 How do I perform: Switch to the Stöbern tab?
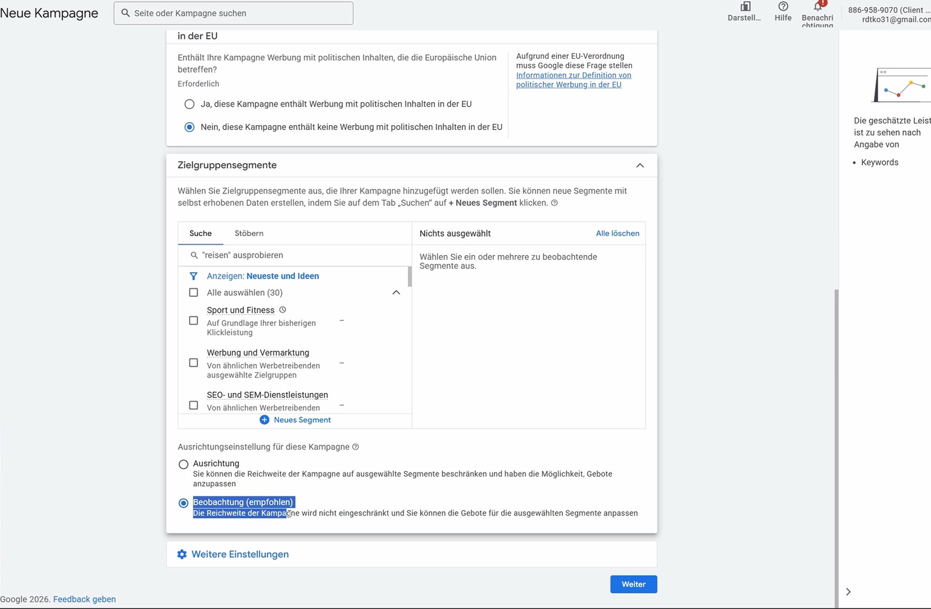pyautogui.click(x=249, y=233)
